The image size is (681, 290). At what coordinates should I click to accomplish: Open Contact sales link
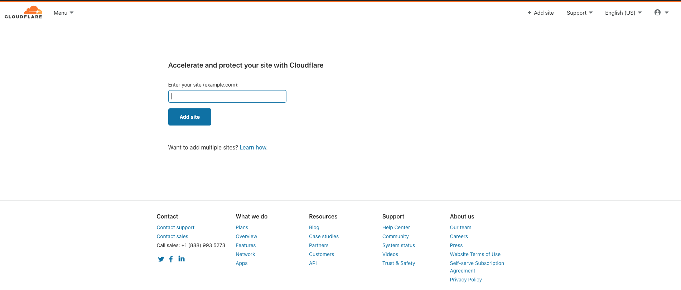(x=172, y=236)
